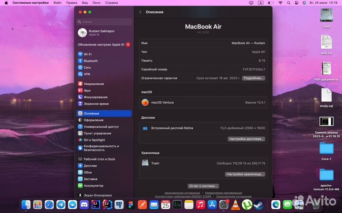This screenshot has width=342, height=213.
Task: Launch VLC from the Dock
Action: pos(235,204)
